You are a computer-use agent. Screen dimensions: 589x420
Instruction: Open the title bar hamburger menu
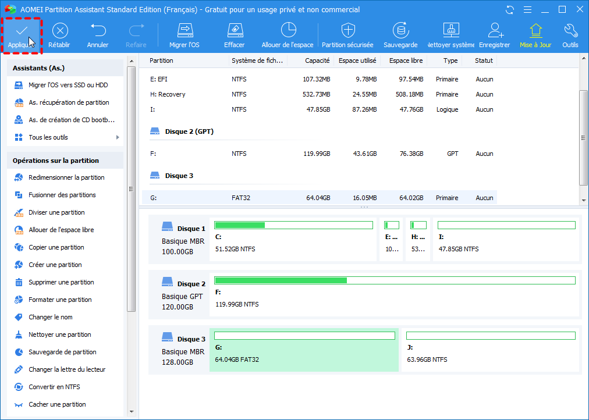(527, 10)
